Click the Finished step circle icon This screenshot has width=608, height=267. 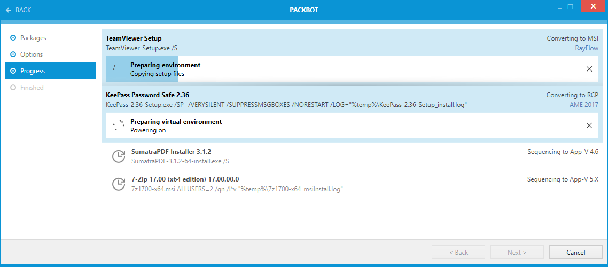coord(13,88)
